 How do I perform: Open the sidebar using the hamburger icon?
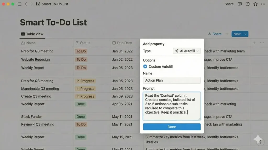[19, 4]
